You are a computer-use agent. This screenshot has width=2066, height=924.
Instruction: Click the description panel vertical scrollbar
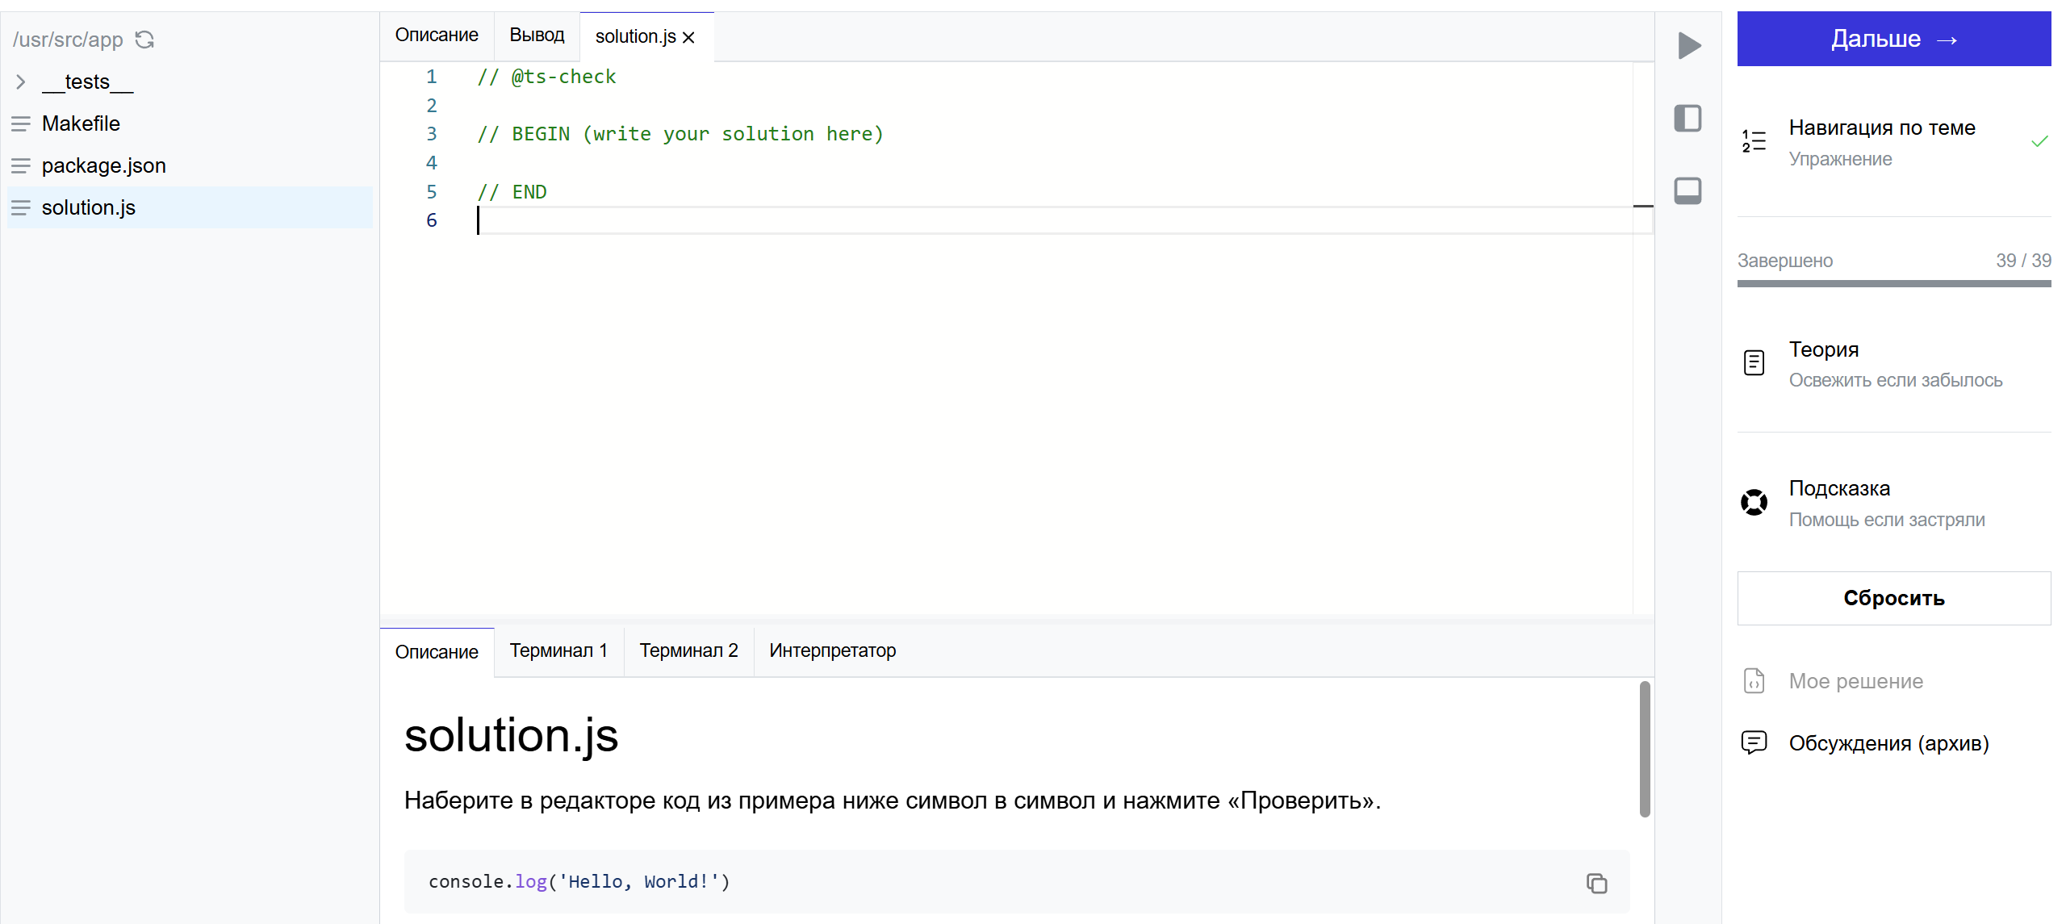(1645, 749)
